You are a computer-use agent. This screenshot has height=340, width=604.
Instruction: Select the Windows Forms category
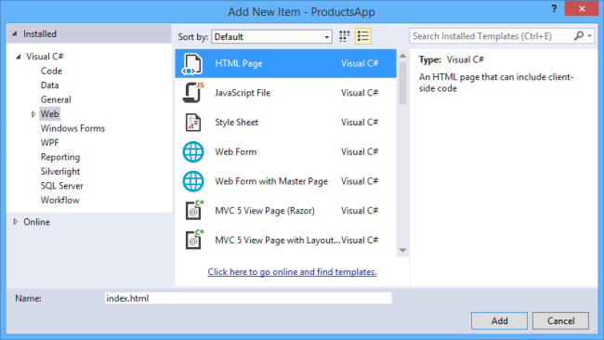[x=72, y=128]
